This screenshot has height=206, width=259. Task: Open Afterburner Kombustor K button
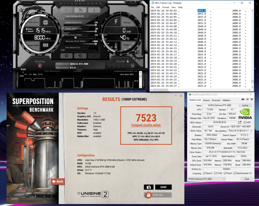pyautogui.click(x=66, y=10)
